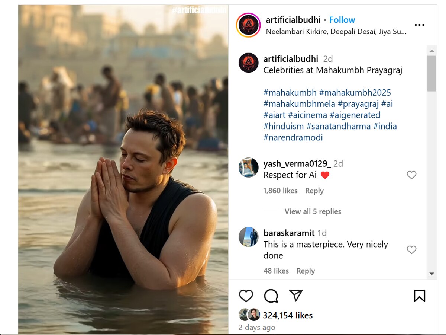Open the three-dots more options menu
Image resolution: width=446 pixels, height=335 pixels.
419,25
